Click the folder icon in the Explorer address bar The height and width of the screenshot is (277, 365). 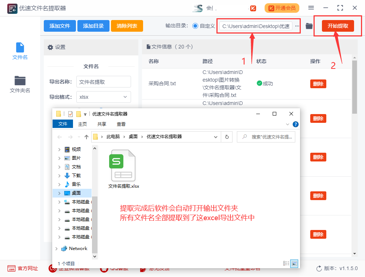95,137
